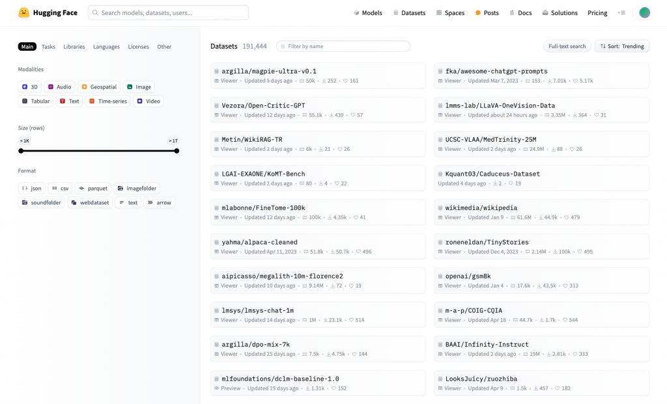Focus the Filter by name field
This screenshot has width=667, height=404.
coord(343,46)
